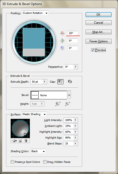Image resolution: width=118 pixels, height=174 pixels.
Task: Click the Fewer Options button
Action: 99,41
